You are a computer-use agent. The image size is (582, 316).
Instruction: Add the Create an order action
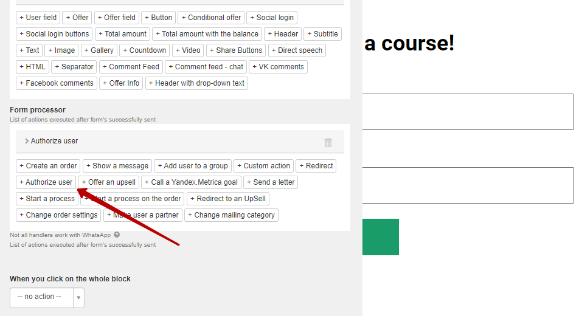click(48, 166)
